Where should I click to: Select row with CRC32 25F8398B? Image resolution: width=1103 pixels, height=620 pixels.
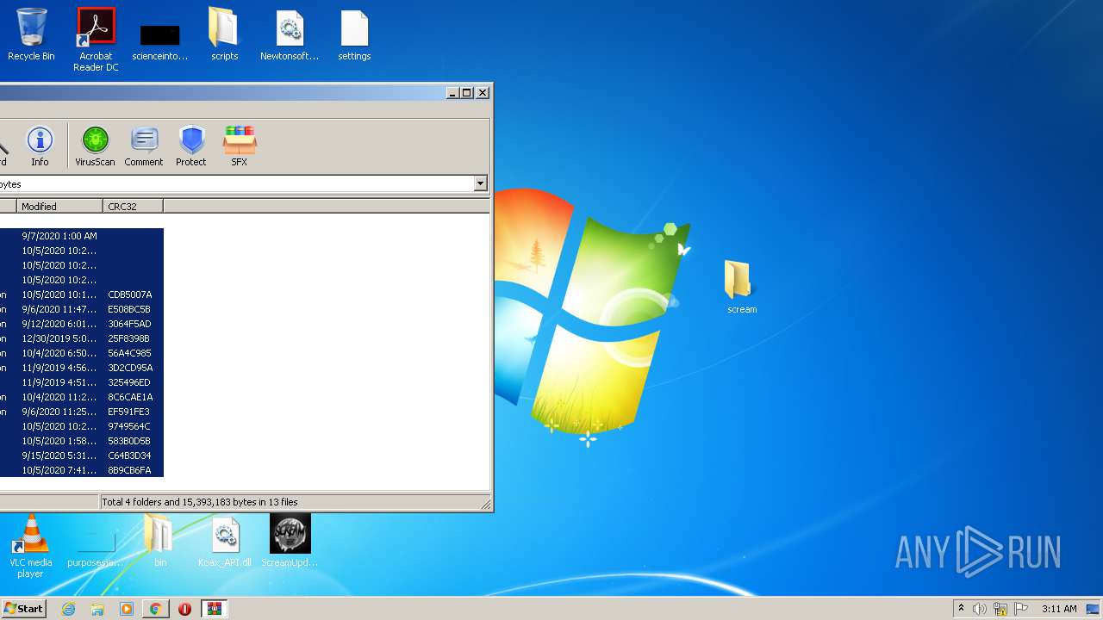tap(82, 338)
